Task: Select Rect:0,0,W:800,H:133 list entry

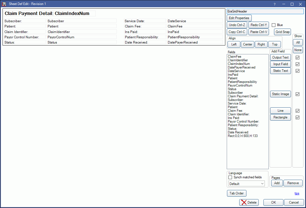Action: (x=243, y=136)
